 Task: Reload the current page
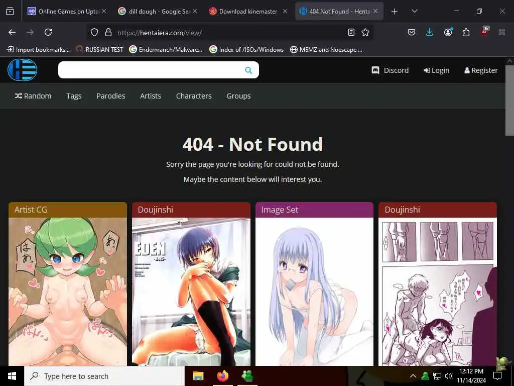coord(48,32)
